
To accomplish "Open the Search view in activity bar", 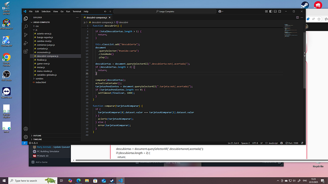I will tap(26, 27).
